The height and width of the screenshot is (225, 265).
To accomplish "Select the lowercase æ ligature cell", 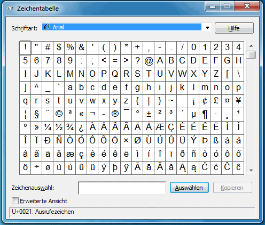I will point(70,155).
